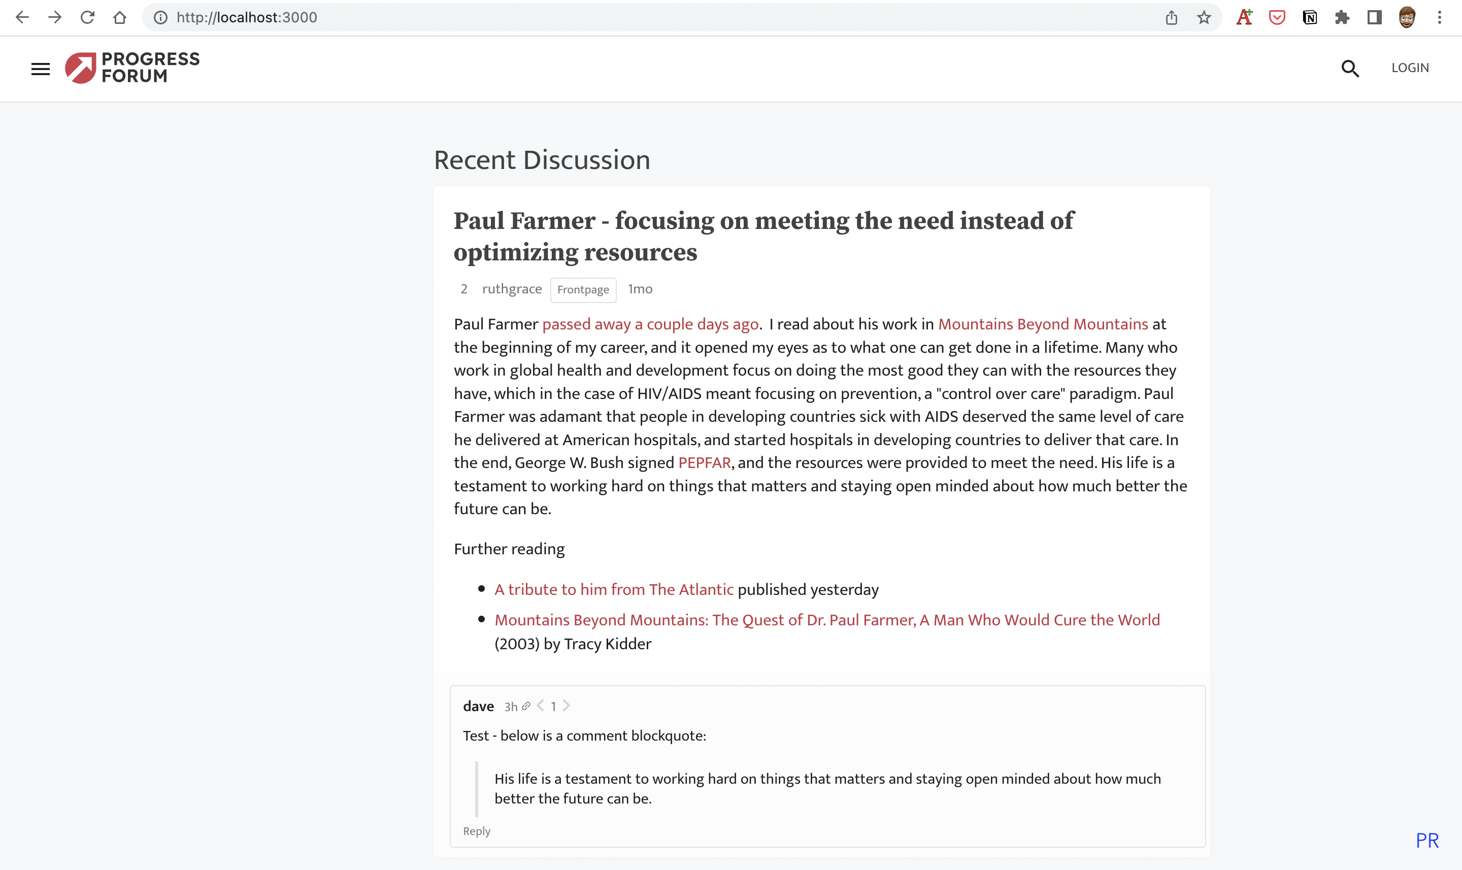This screenshot has height=870, width=1462.
Task: Open the hamburger navigation menu
Action: [41, 69]
